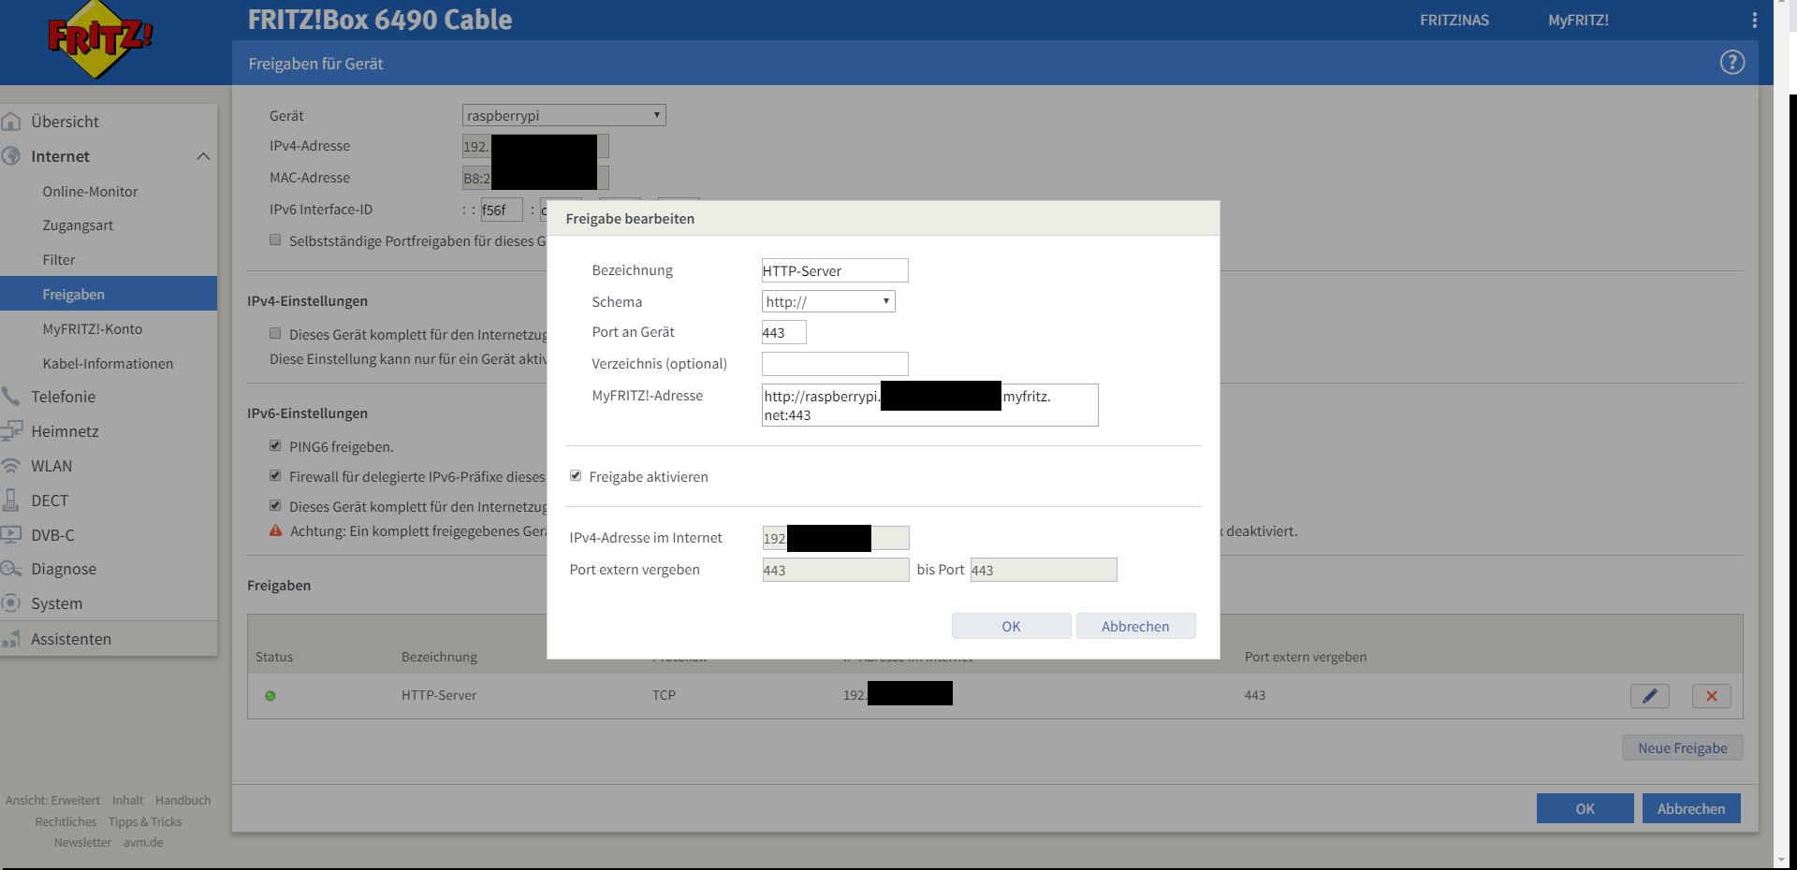
Task: Open FRITZ!NAS link
Action: point(1454,20)
